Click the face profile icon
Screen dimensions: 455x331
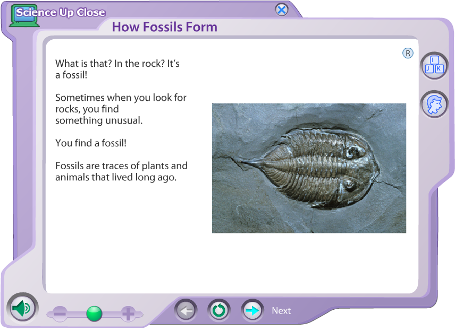point(434,104)
